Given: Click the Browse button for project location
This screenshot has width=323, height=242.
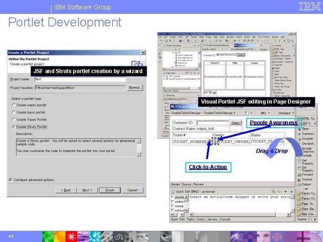Looking at the screenshot, I should click(135, 88).
